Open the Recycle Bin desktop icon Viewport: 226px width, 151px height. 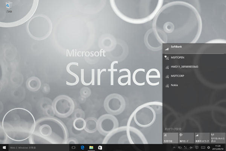click(9, 7)
